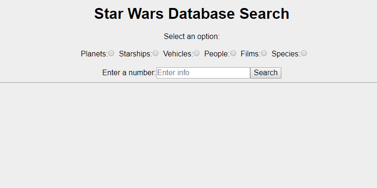Click the Search button
The width and height of the screenshot is (377, 188).
point(266,73)
